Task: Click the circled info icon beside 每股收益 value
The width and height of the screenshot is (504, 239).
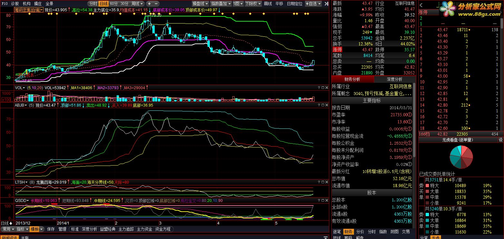Action: click(x=410, y=129)
